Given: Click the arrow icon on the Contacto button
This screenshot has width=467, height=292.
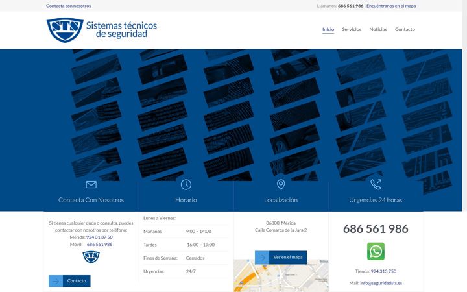Looking at the screenshot, I should tap(56, 281).
